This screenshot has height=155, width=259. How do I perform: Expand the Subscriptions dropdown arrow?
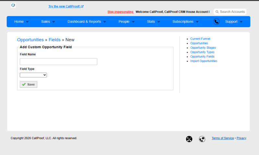coord(197,22)
